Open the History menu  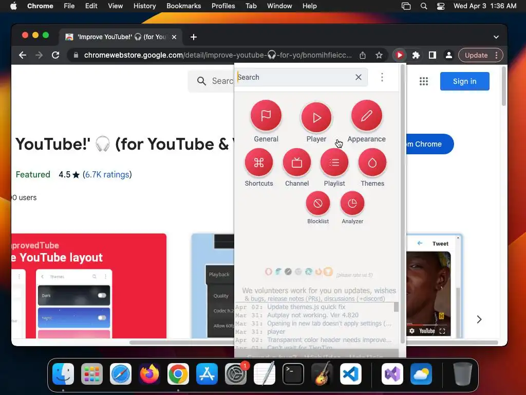pos(144,6)
